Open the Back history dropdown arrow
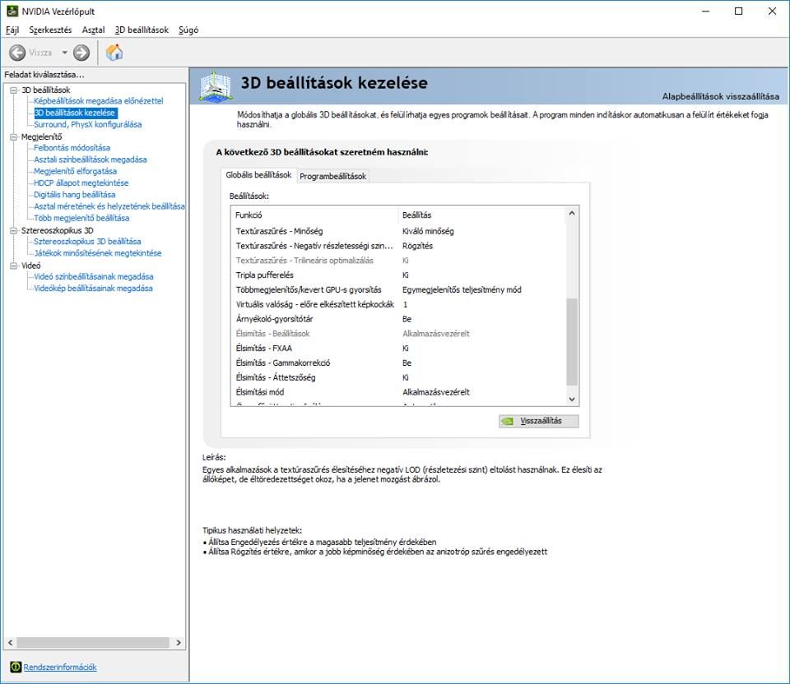 (x=64, y=53)
